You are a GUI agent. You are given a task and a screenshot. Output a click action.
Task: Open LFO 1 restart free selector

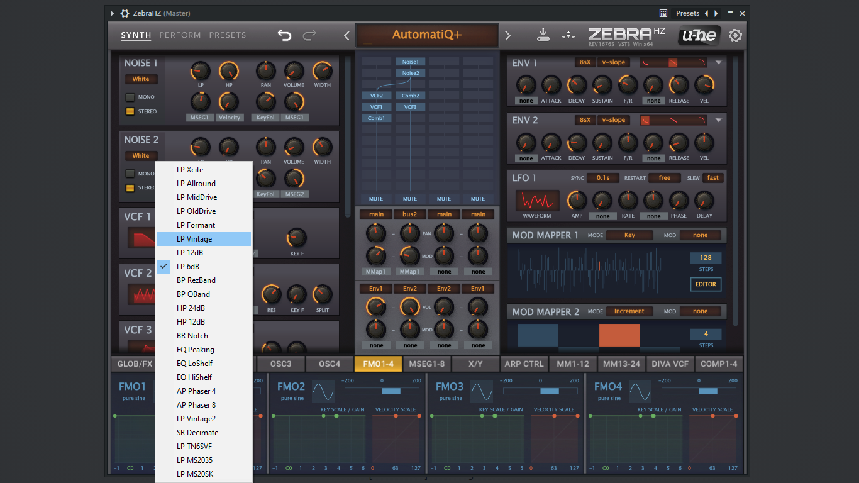point(665,178)
